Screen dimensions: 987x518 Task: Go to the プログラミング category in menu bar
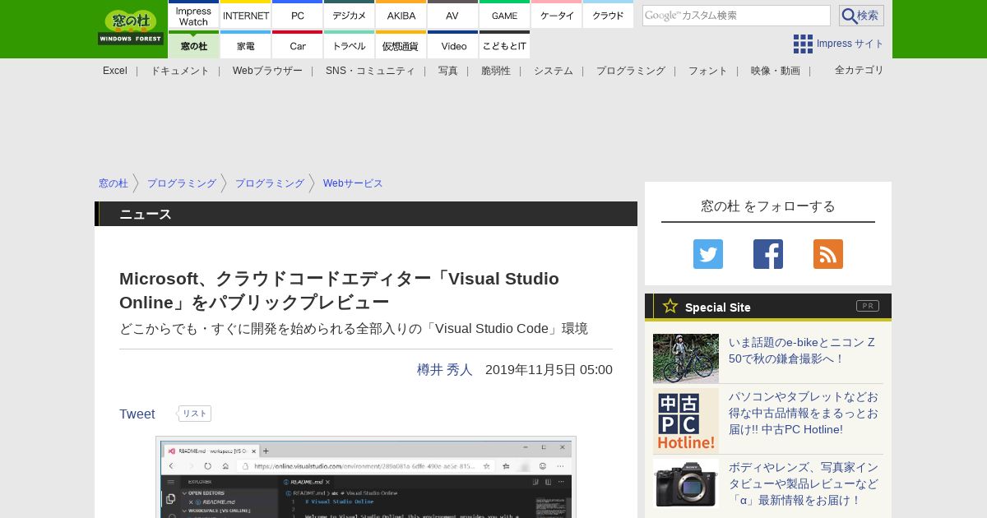(x=631, y=71)
